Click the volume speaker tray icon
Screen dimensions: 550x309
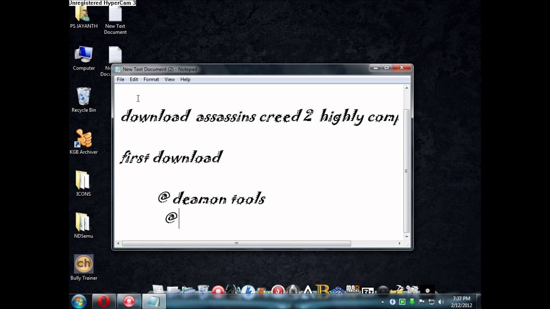coord(441,302)
